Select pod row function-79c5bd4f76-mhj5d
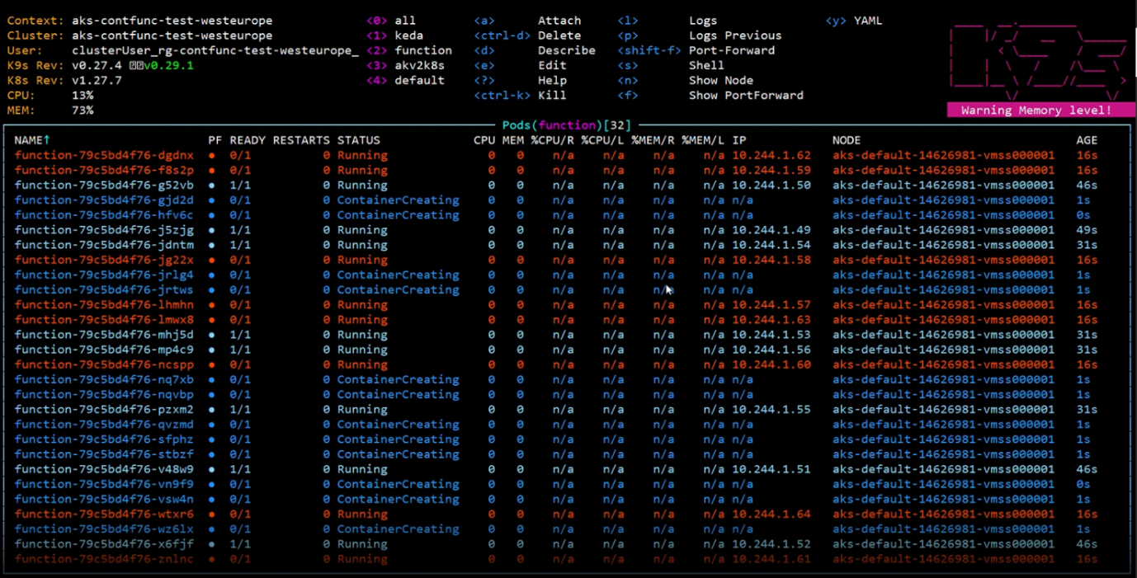Image resolution: width=1137 pixels, height=578 pixels. 104,335
